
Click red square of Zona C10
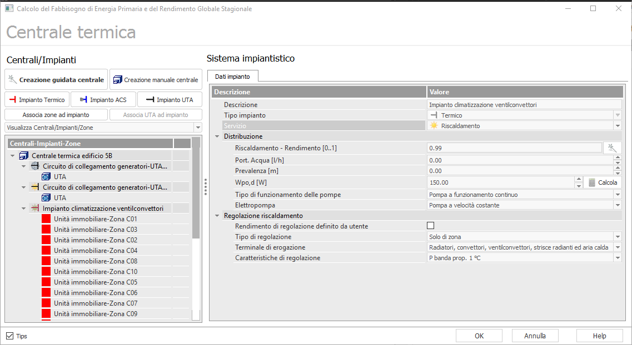[x=46, y=271]
